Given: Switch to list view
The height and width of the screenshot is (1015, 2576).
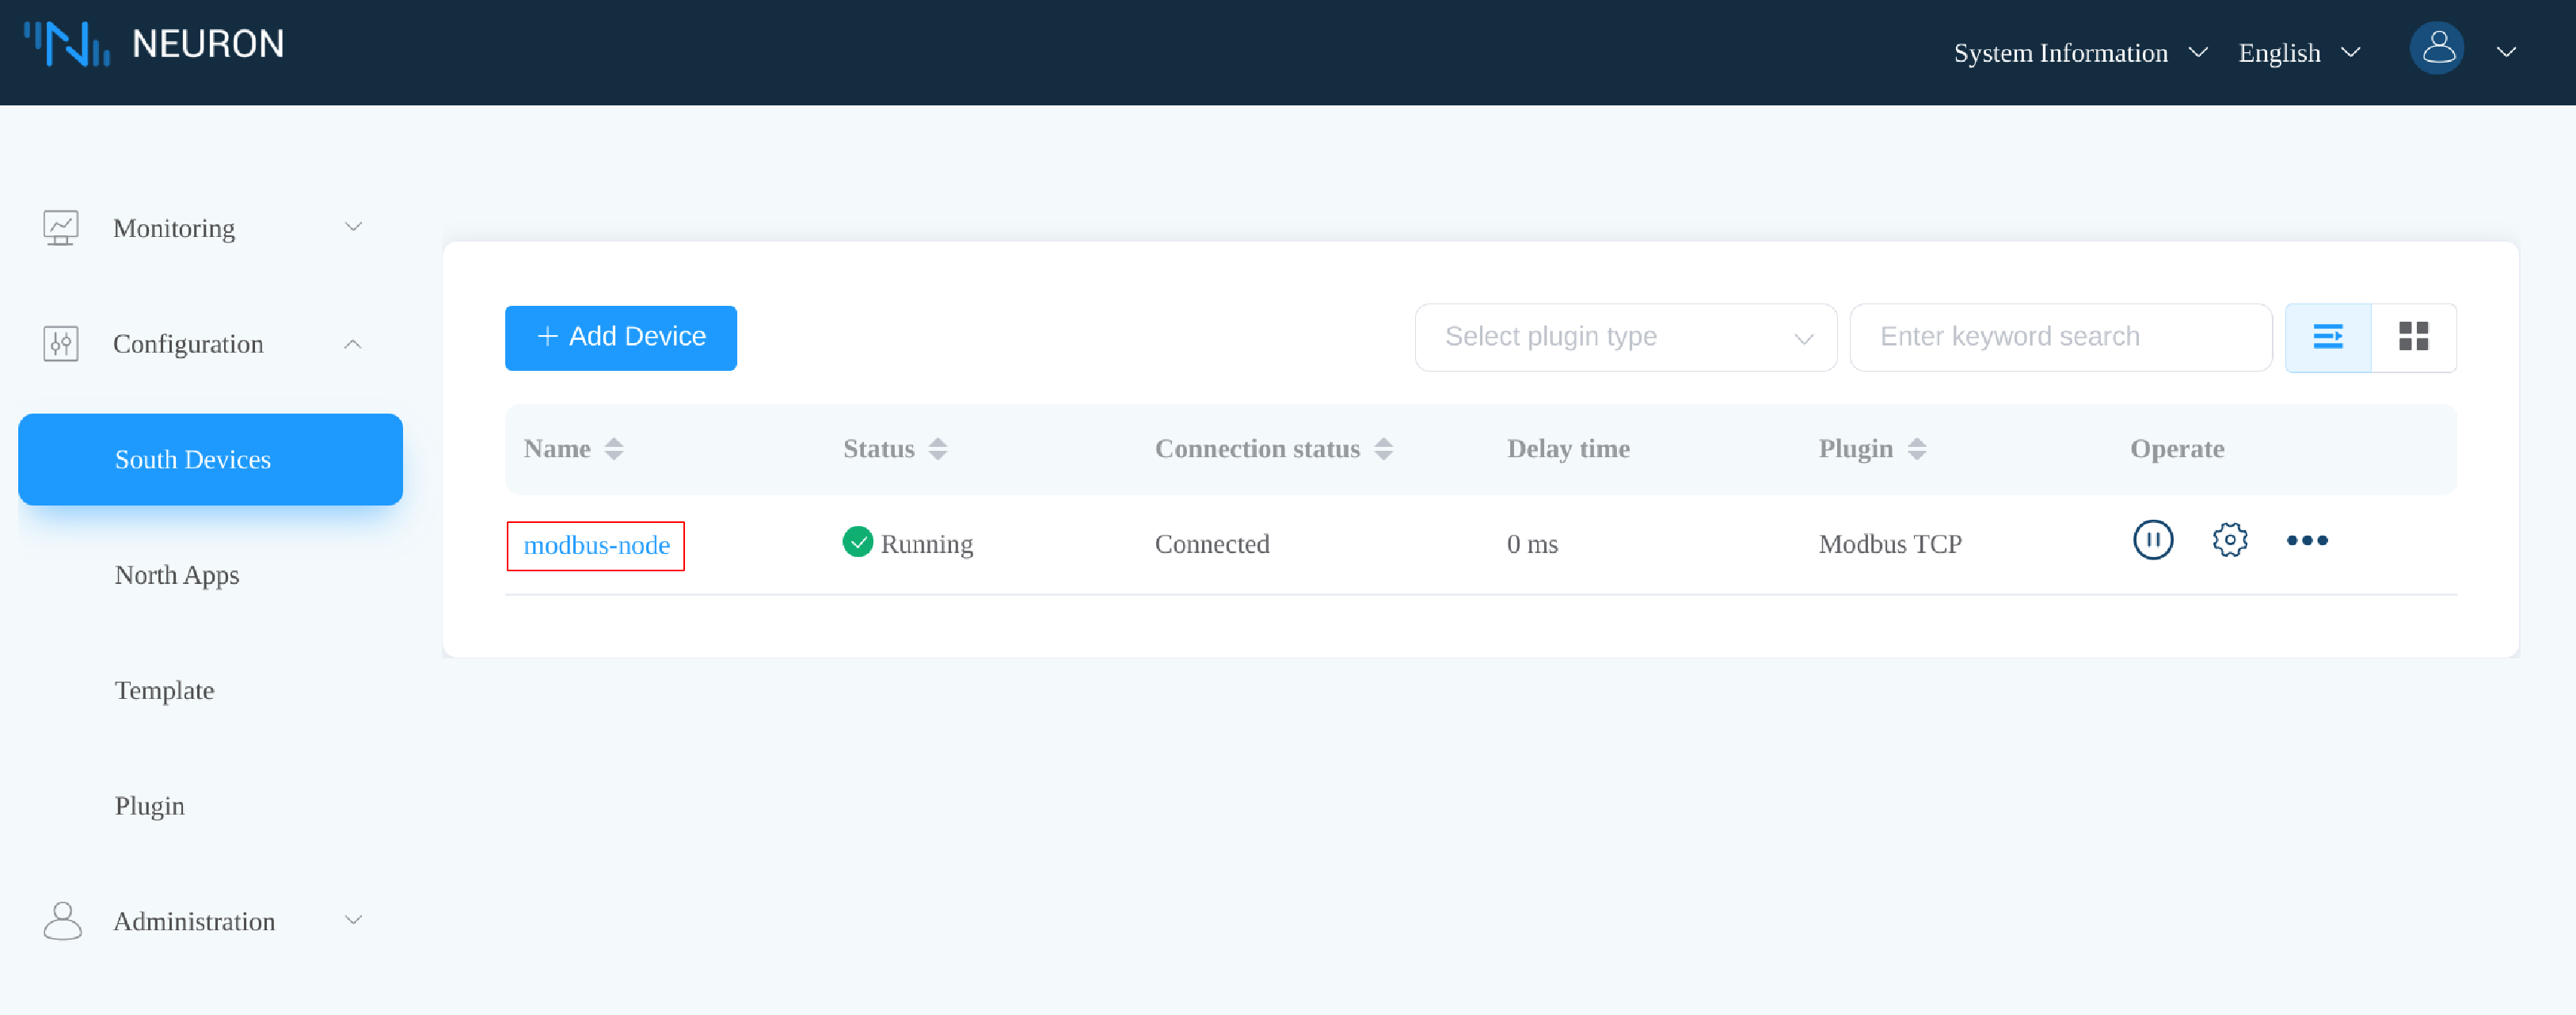Looking at the screenshot, I should click(2328, 338).
